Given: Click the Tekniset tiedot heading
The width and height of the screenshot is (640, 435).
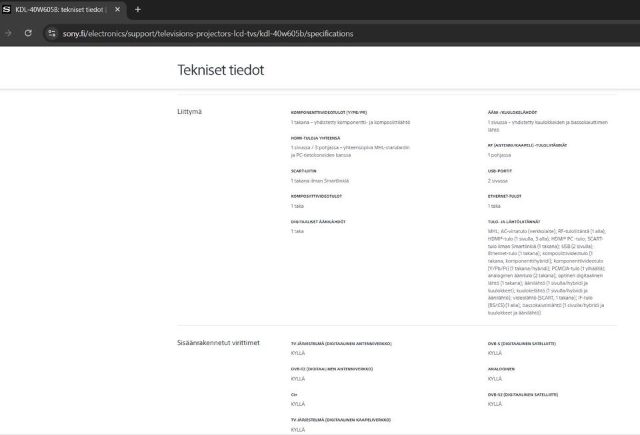Looking at the screenshot, I should (x=221, y=70).
